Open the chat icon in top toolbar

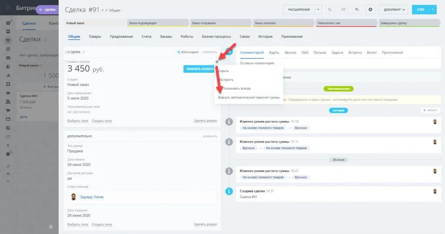click(356, 10)
